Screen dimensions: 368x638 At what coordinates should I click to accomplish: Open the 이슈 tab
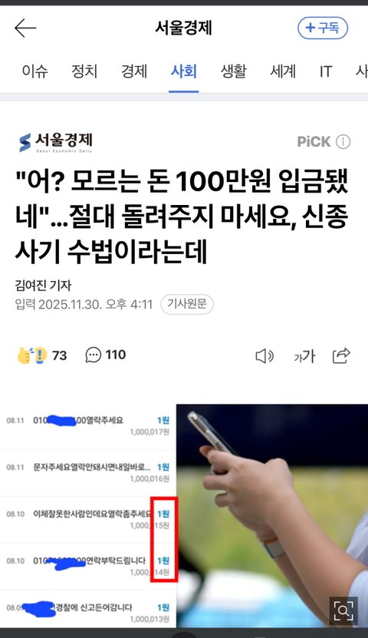[x=35, y=71]
